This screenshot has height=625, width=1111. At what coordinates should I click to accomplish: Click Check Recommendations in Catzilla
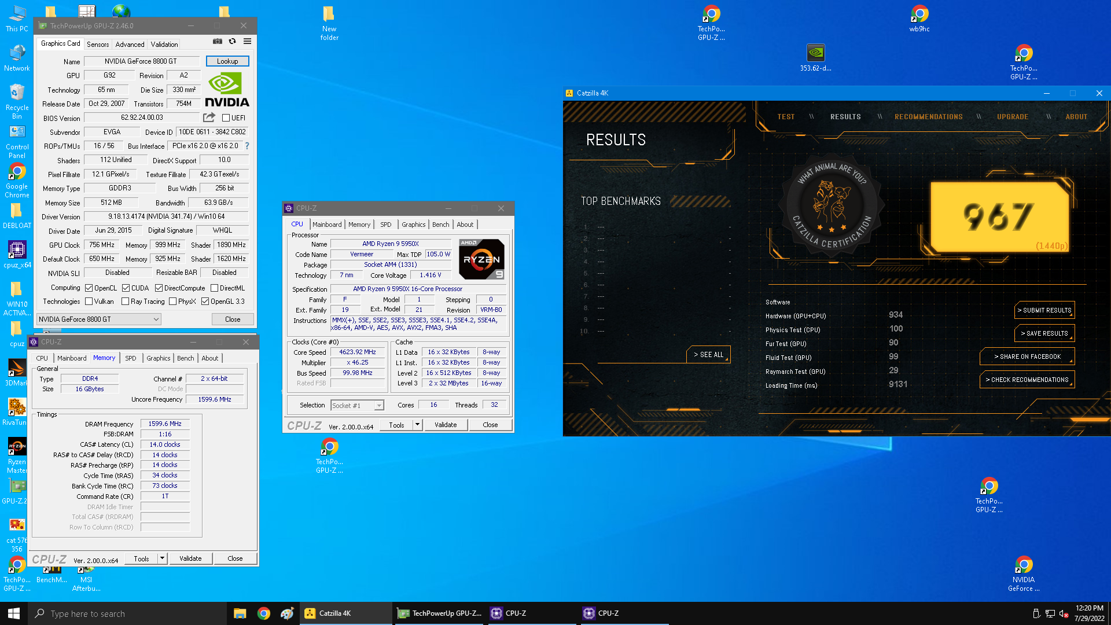1027,380
